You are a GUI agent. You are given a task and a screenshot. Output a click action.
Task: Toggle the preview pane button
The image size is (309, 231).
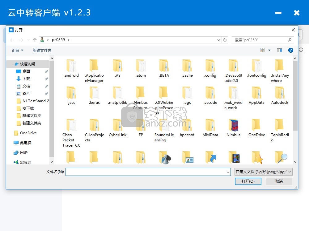[x=279, y=50]
